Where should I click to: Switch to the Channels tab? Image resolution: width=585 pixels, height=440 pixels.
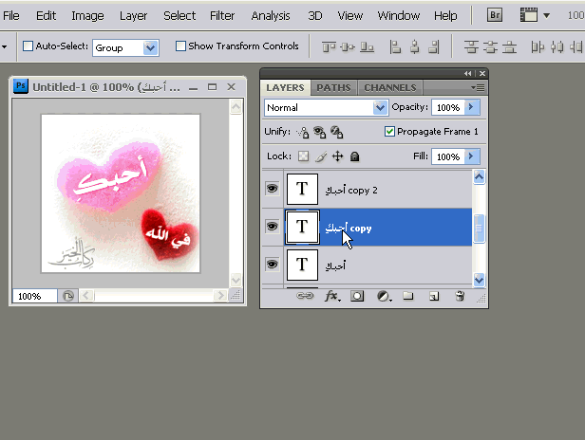[389, 87]
